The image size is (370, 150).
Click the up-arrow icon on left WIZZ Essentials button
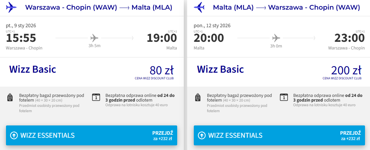click(x=14, y=135)
